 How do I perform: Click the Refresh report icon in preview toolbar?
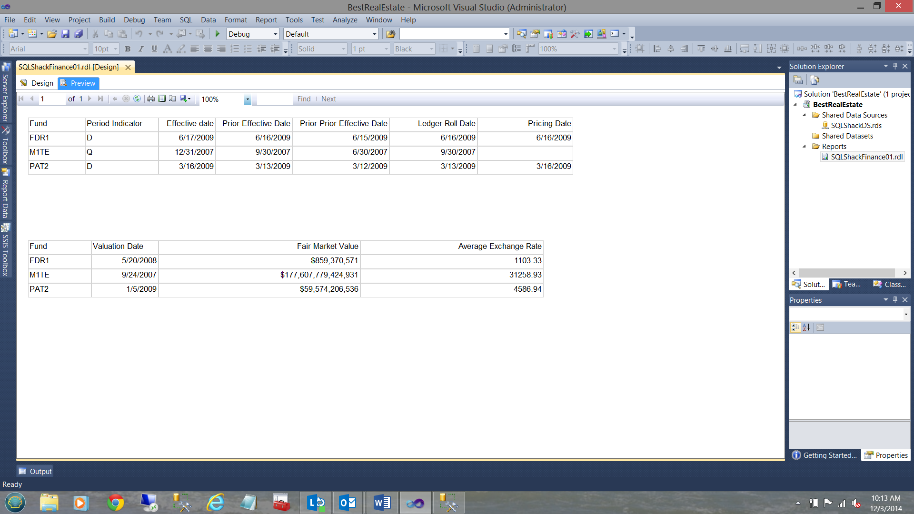137,99
